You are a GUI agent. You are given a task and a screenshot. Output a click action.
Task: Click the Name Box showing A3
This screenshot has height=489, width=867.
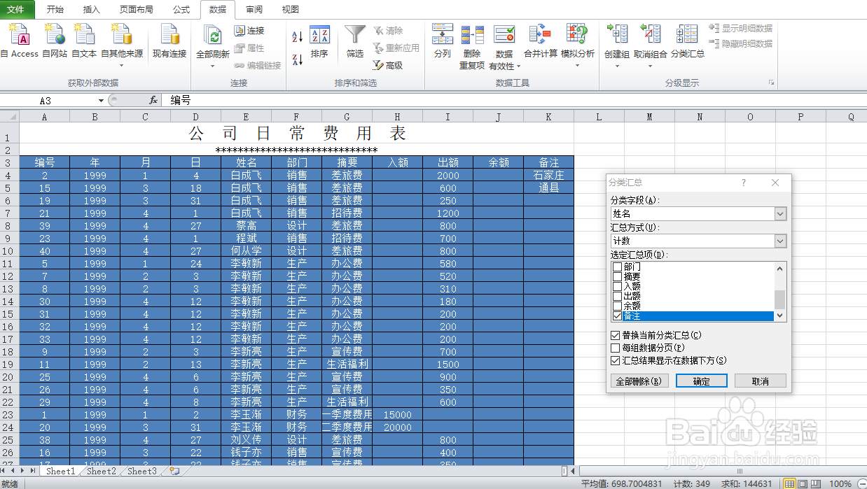[x=46, y=101]
